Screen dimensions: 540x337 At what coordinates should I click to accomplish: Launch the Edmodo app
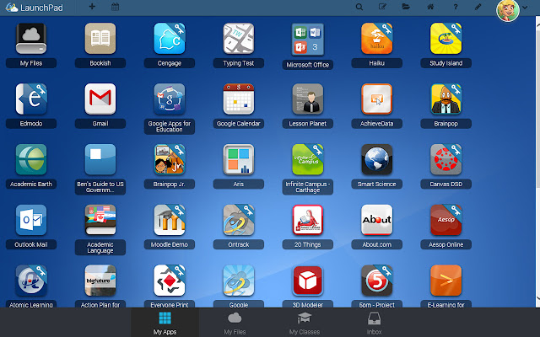(x=31, y=99)
